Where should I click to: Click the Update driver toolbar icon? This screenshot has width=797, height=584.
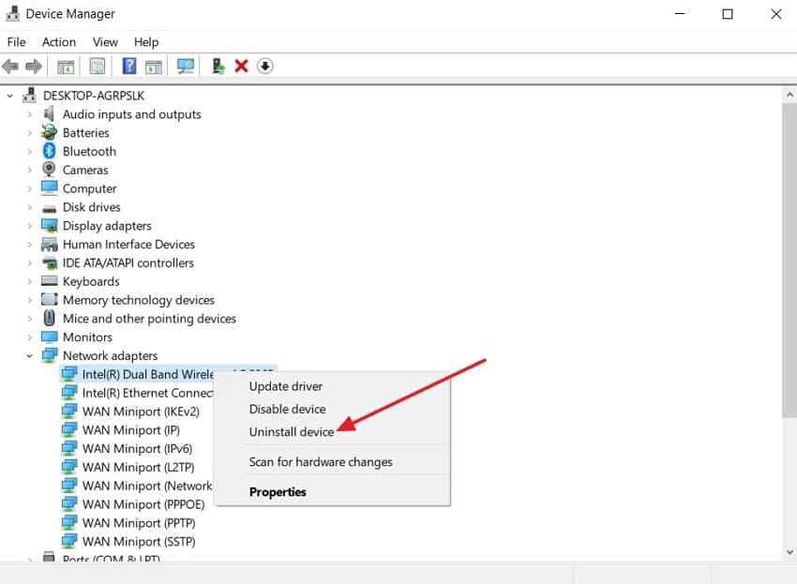pos(218,66)
